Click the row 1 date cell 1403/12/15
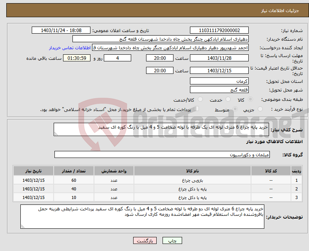 [x=34, y=180]
